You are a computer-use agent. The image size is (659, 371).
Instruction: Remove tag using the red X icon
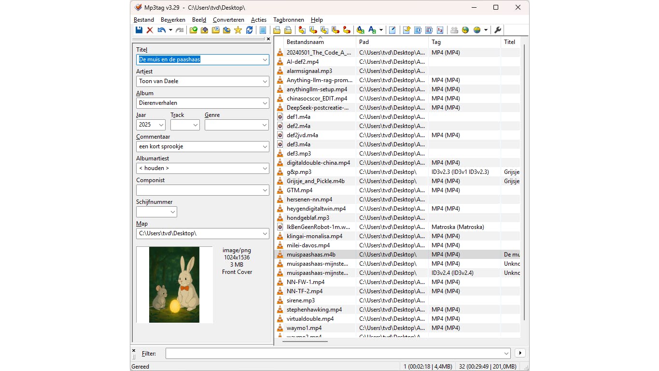[x=150, y=30]
